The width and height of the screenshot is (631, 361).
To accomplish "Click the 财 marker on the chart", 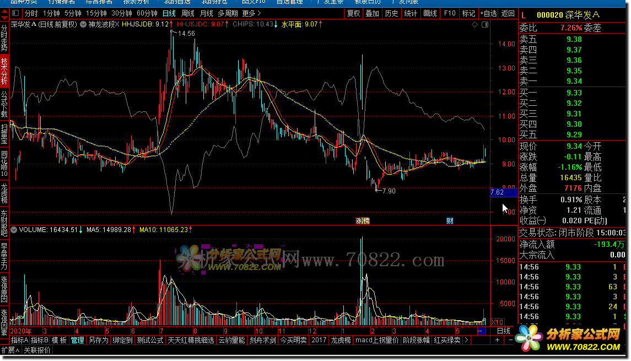I will pyautogui.click(x=450, y=220).
